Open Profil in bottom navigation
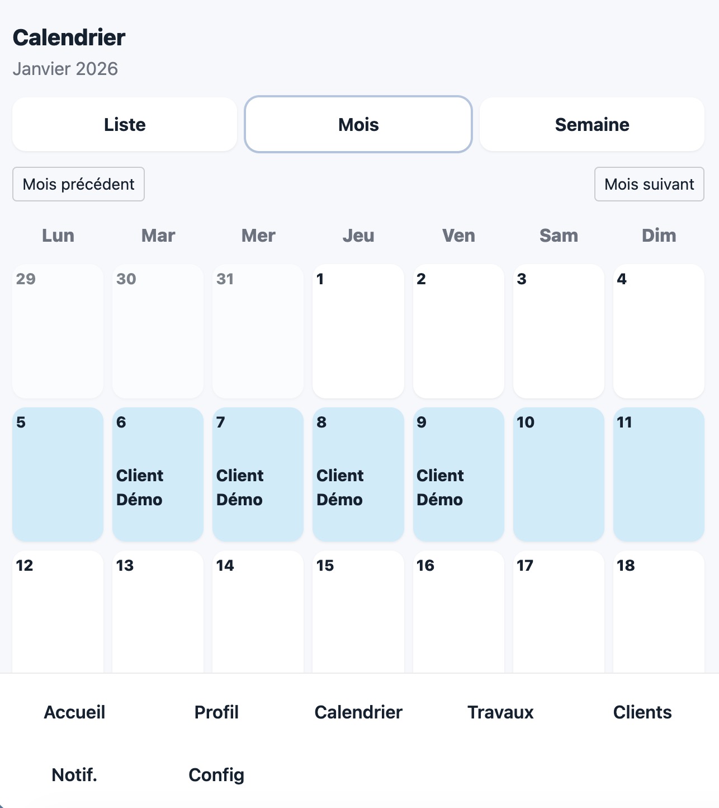Screen dimensions: 719x808 click(x=216, y=712)
